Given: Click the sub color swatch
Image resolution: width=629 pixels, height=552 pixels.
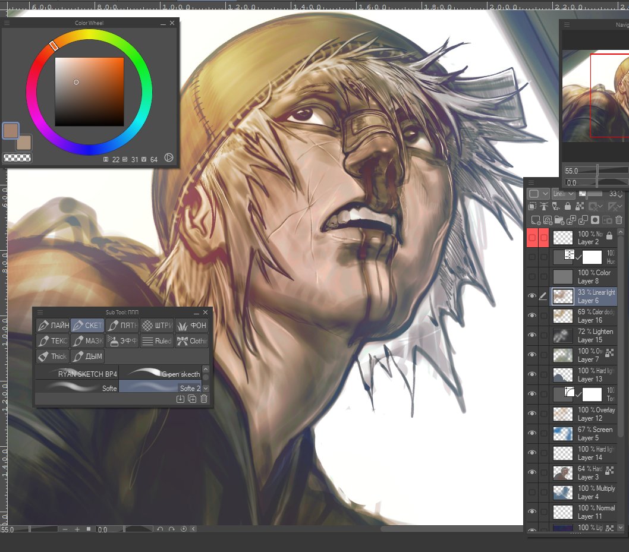Looking at the screenshot, I should [x=25, y=143].
